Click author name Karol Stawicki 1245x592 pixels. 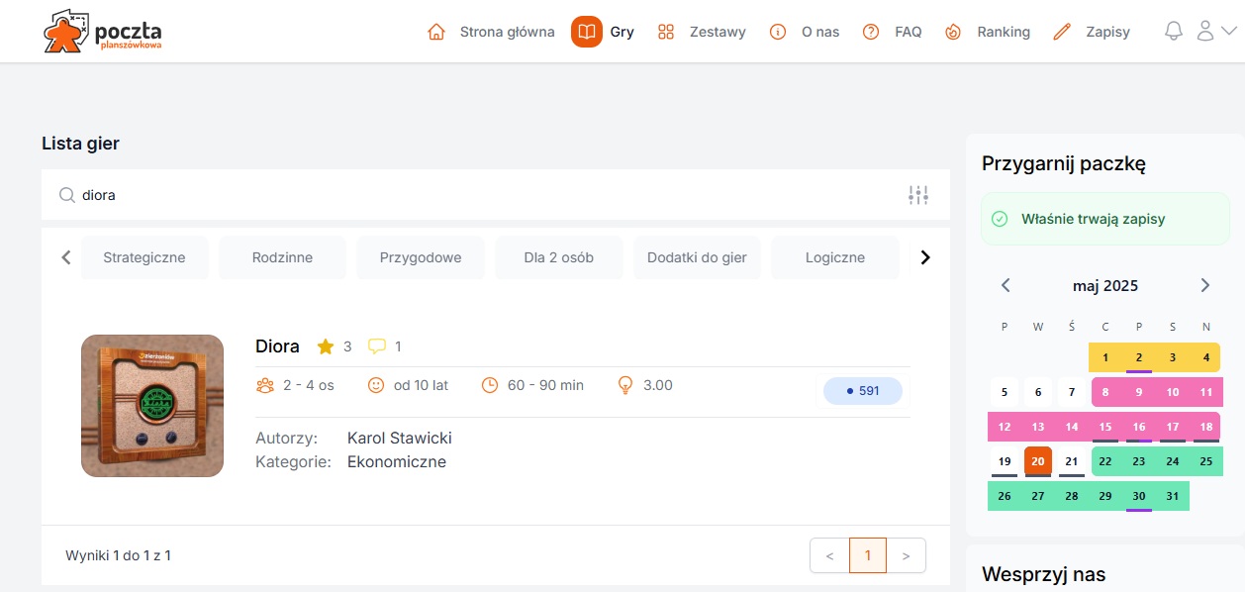399,438
